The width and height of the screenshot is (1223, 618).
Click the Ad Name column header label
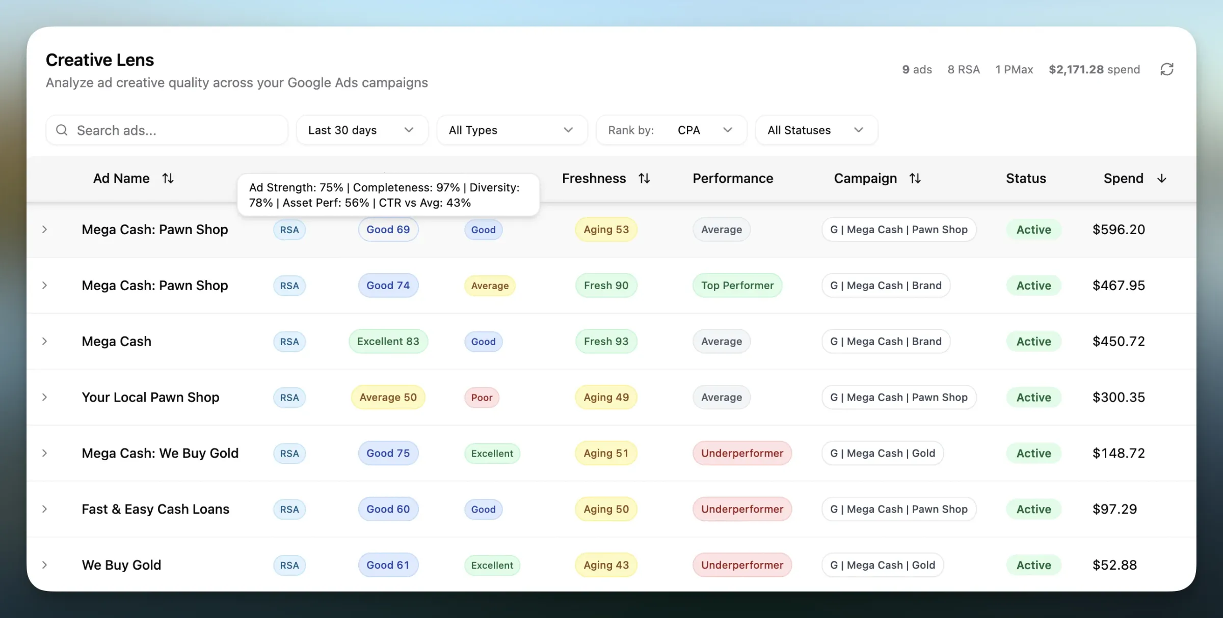click(121, 178)
